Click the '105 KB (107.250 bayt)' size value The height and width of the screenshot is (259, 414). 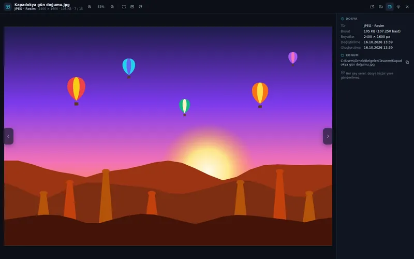click(382, 31)
